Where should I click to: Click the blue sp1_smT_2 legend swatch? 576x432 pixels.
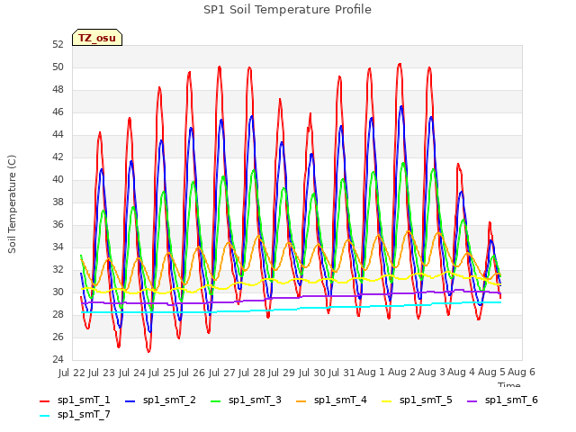coord(130,401)
